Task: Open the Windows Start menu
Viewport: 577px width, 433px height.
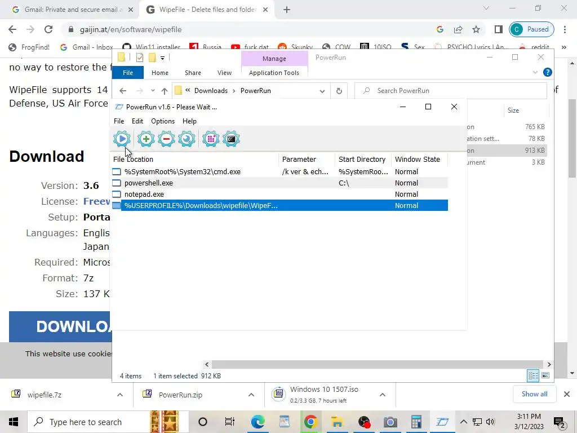Action: coord(14,422)
